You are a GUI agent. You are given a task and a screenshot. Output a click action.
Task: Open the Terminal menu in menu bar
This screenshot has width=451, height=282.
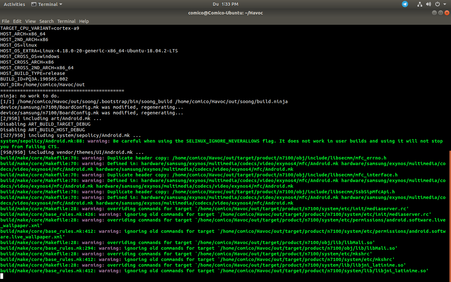(67, 21)
